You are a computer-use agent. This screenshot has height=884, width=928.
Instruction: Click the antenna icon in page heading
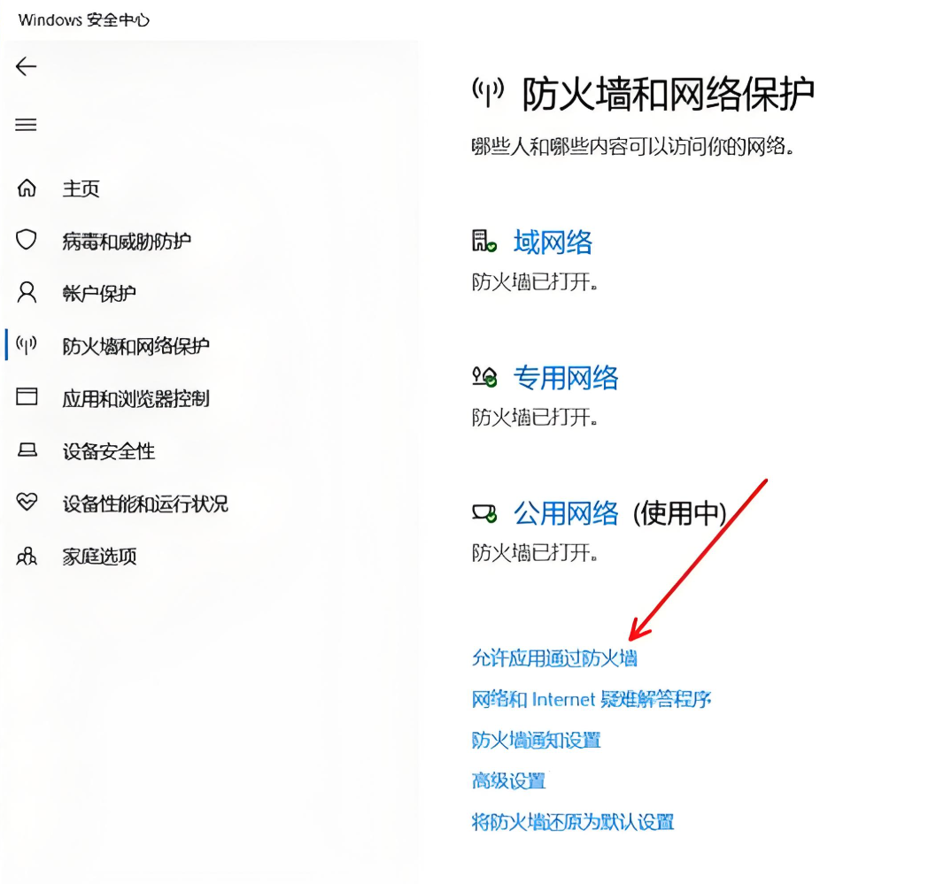click(488, 93)
